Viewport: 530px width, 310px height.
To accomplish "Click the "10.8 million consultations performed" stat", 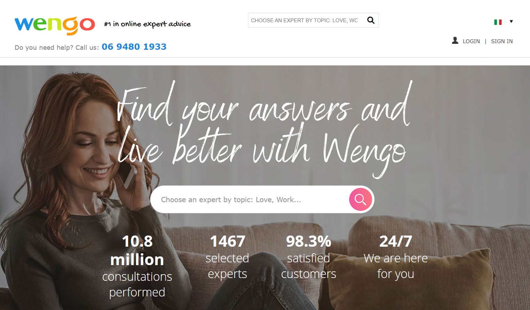I will (x=137, y=267).
